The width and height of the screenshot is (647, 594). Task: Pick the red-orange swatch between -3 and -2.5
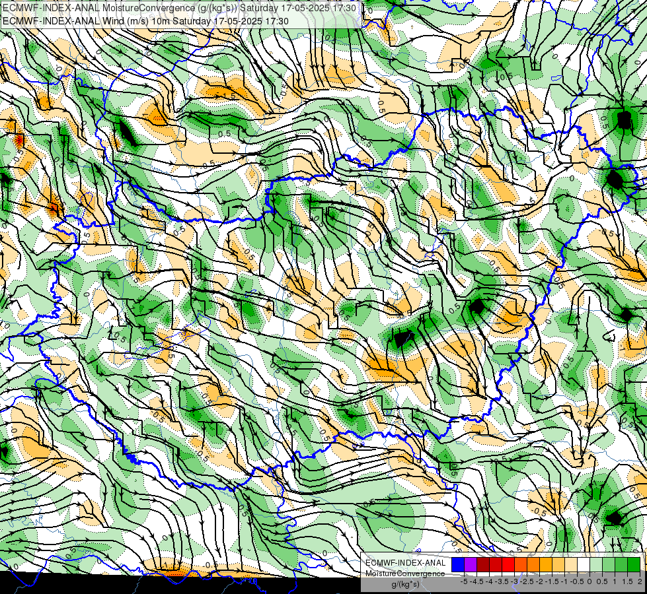tap(521, 565)
